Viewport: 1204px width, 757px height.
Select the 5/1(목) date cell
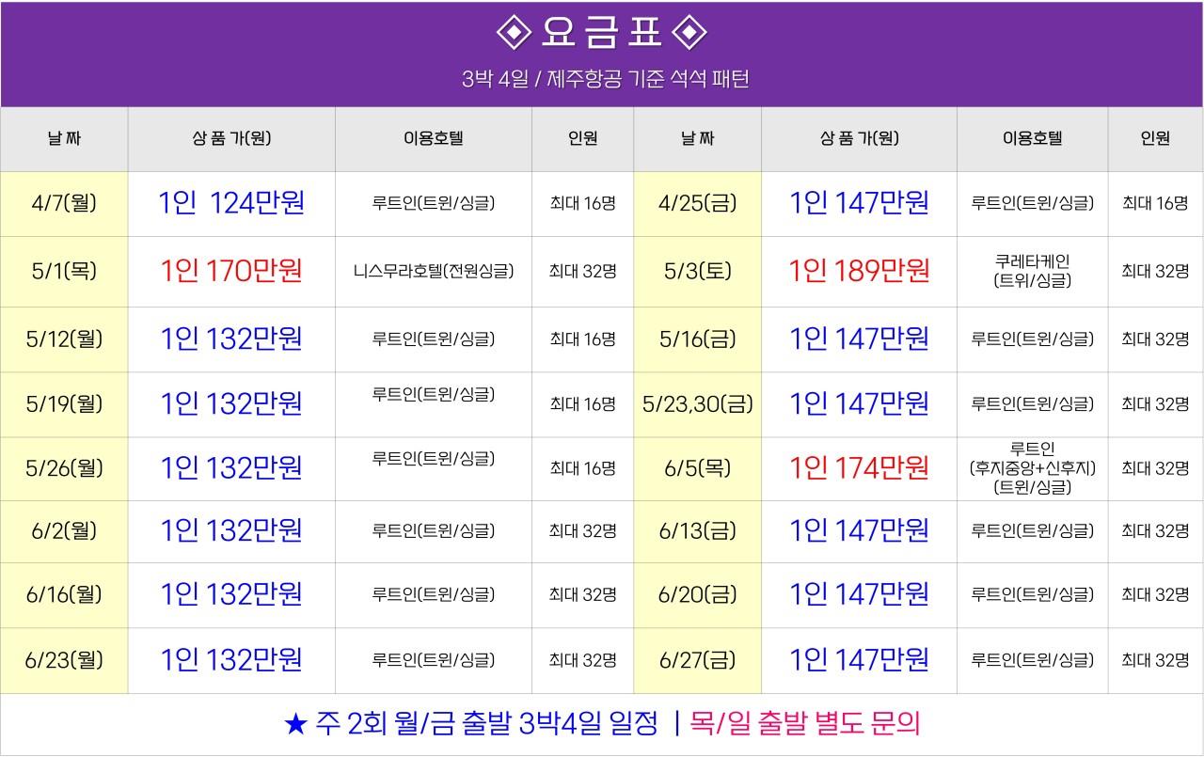64,272
